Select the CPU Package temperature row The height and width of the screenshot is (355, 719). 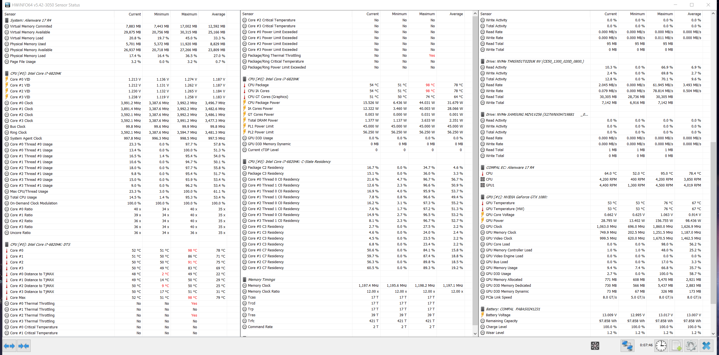(x=258, y=85)
